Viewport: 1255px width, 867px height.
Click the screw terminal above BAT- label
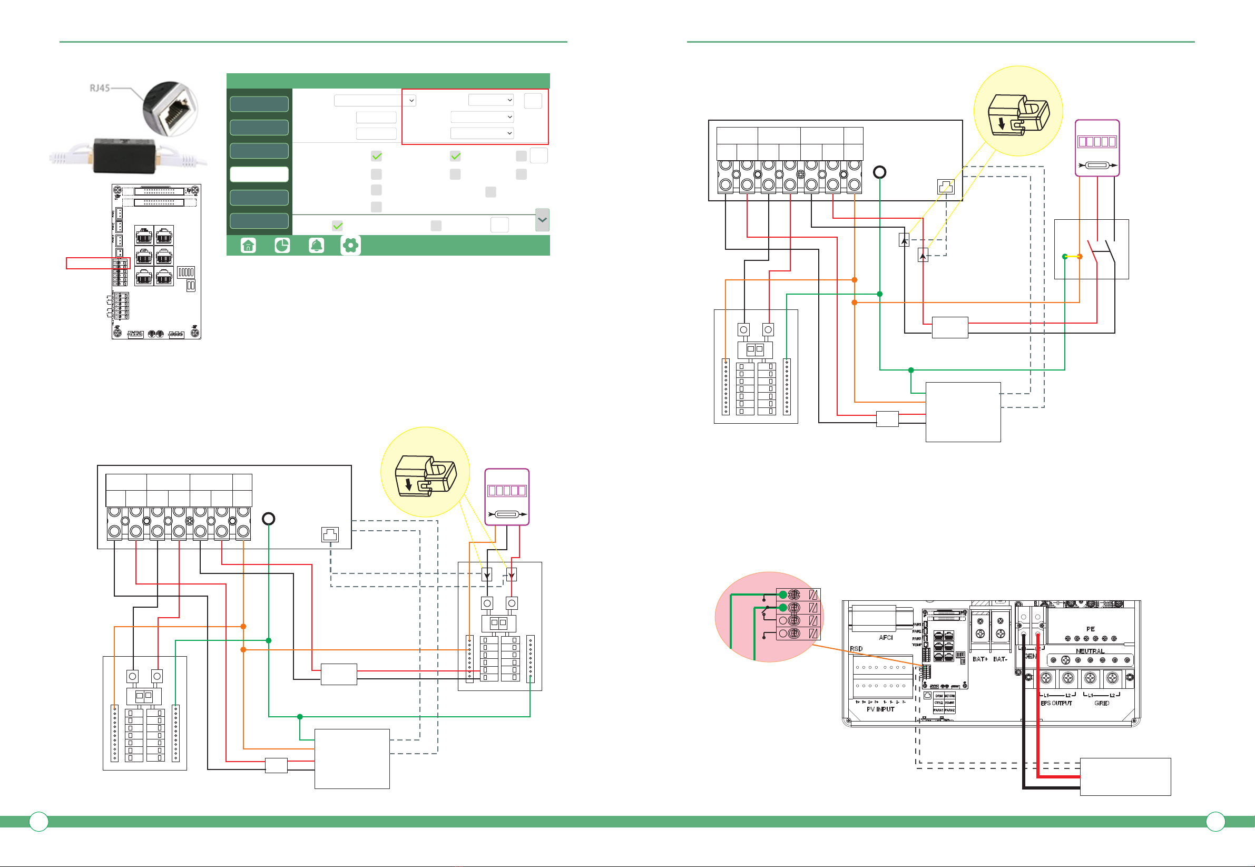(x=1001, y=634)
